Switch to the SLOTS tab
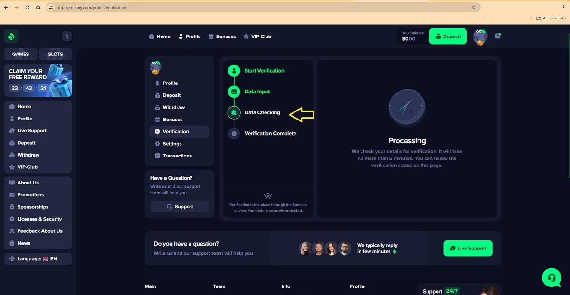 coord(56,54)
